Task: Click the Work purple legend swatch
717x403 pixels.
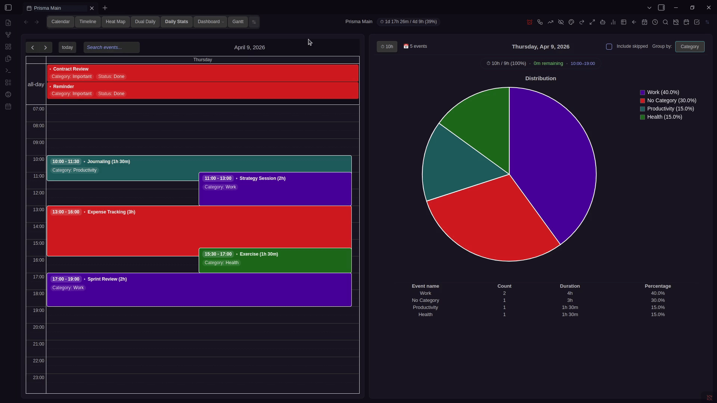Action: coord(642,93)
